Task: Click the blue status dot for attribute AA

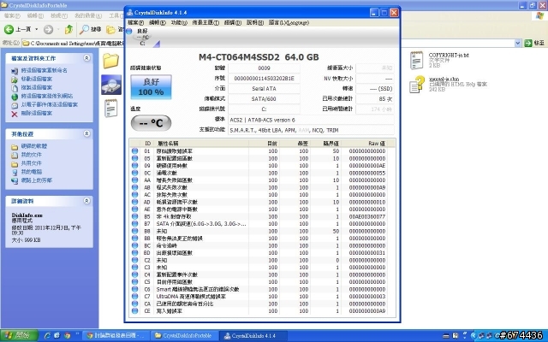Action: pyautogui.click(x=134, y=180)
